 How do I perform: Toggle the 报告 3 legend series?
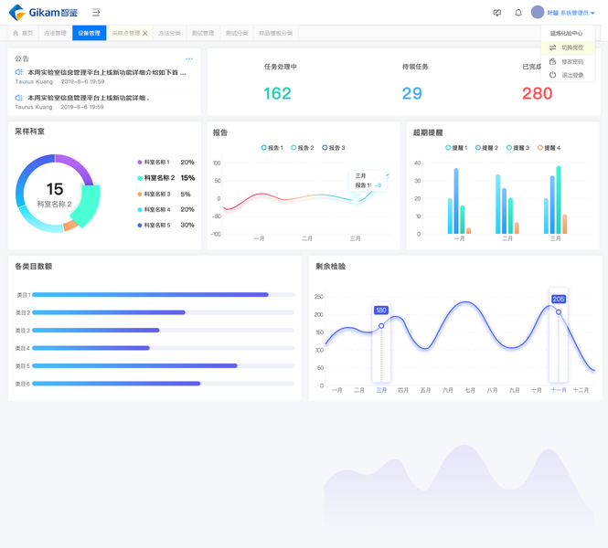coord(334,148)
